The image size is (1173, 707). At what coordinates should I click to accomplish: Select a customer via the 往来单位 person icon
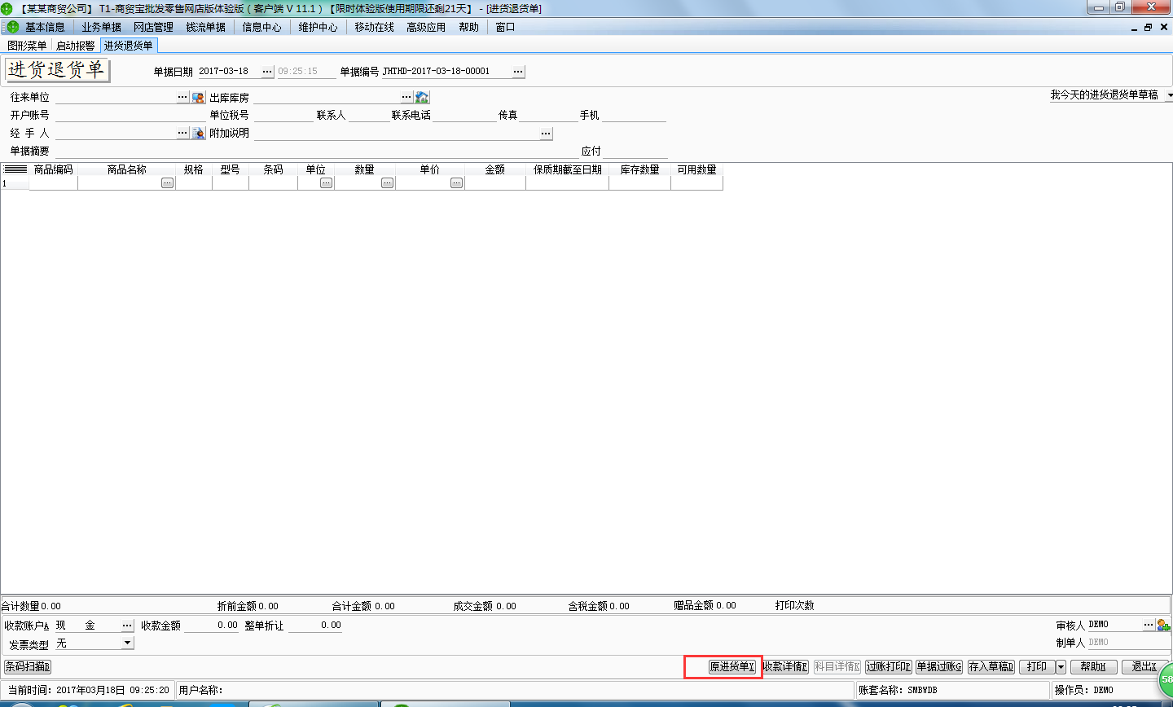[198, 97]
